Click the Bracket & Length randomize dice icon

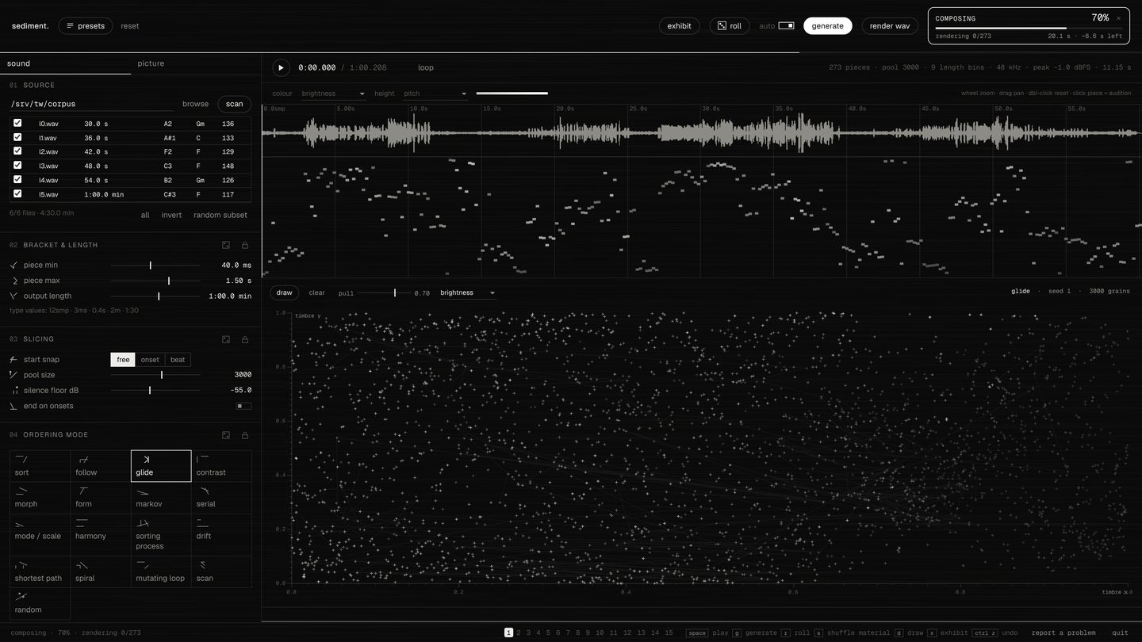point(226,245)
